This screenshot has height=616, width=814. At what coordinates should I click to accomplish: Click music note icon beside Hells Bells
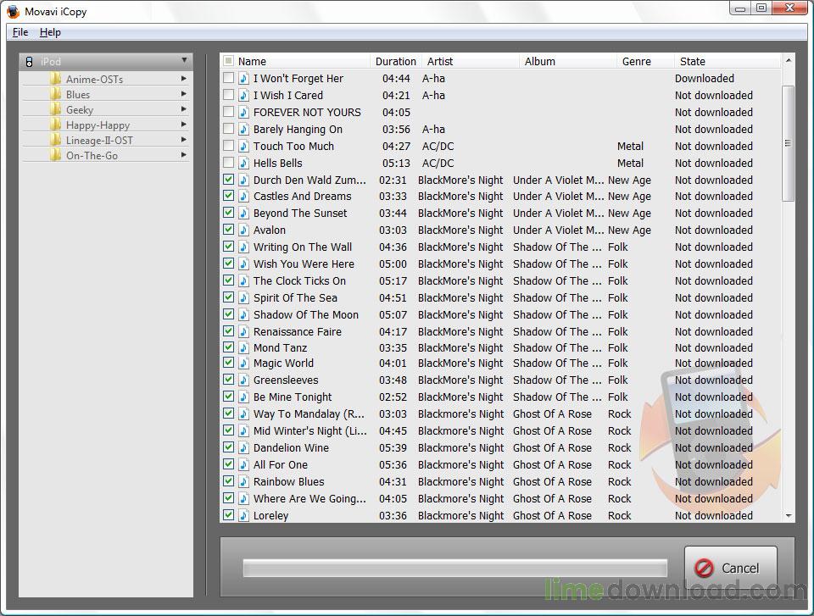(x=243, y=163)
